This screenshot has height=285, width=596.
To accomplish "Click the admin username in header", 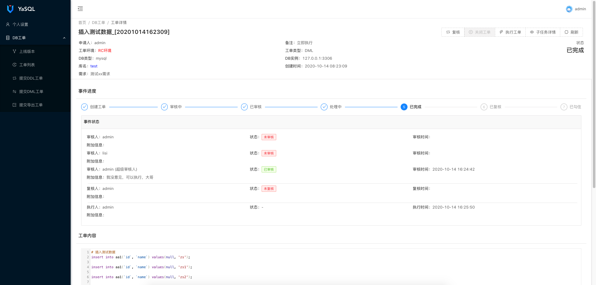I will (x=580, y=9).
